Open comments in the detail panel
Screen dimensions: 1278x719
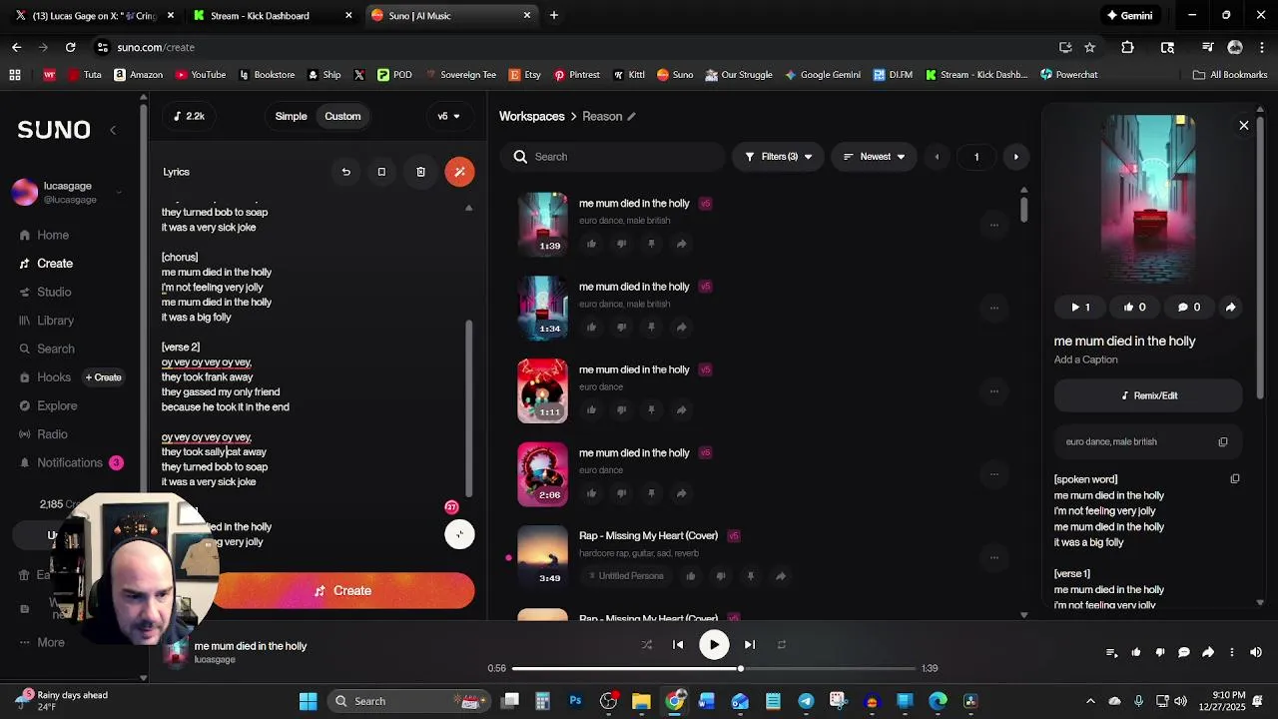1188,308
